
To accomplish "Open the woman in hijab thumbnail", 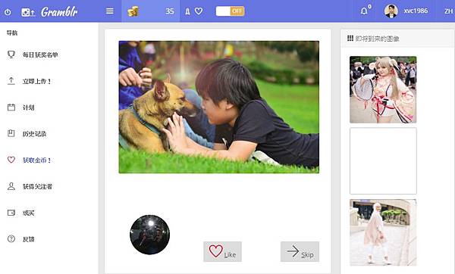I will [x=383, y=232].
